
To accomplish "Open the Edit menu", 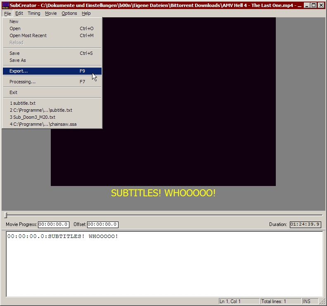I will tap(19, 13).
